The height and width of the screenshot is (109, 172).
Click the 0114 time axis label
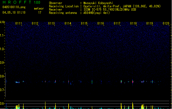click(68, 23)
